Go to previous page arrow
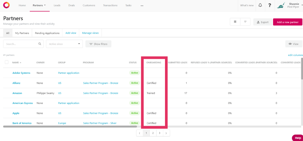 coord(140,133)
